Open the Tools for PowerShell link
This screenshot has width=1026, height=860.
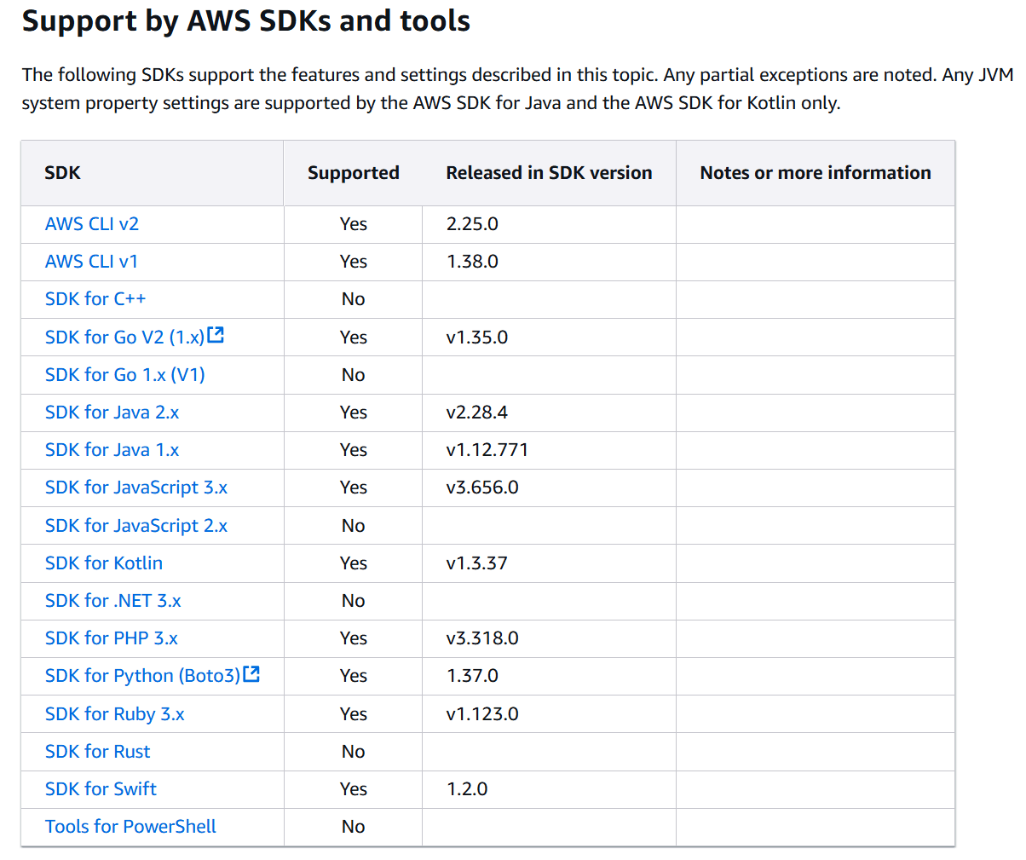[130, 827]
